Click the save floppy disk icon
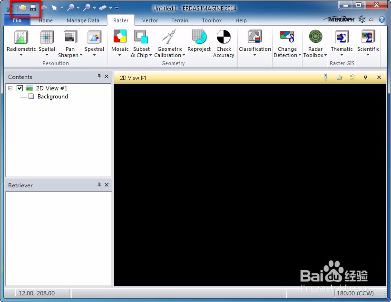The height and width of the screenshot is (302, 391). (x=33, y=8)
